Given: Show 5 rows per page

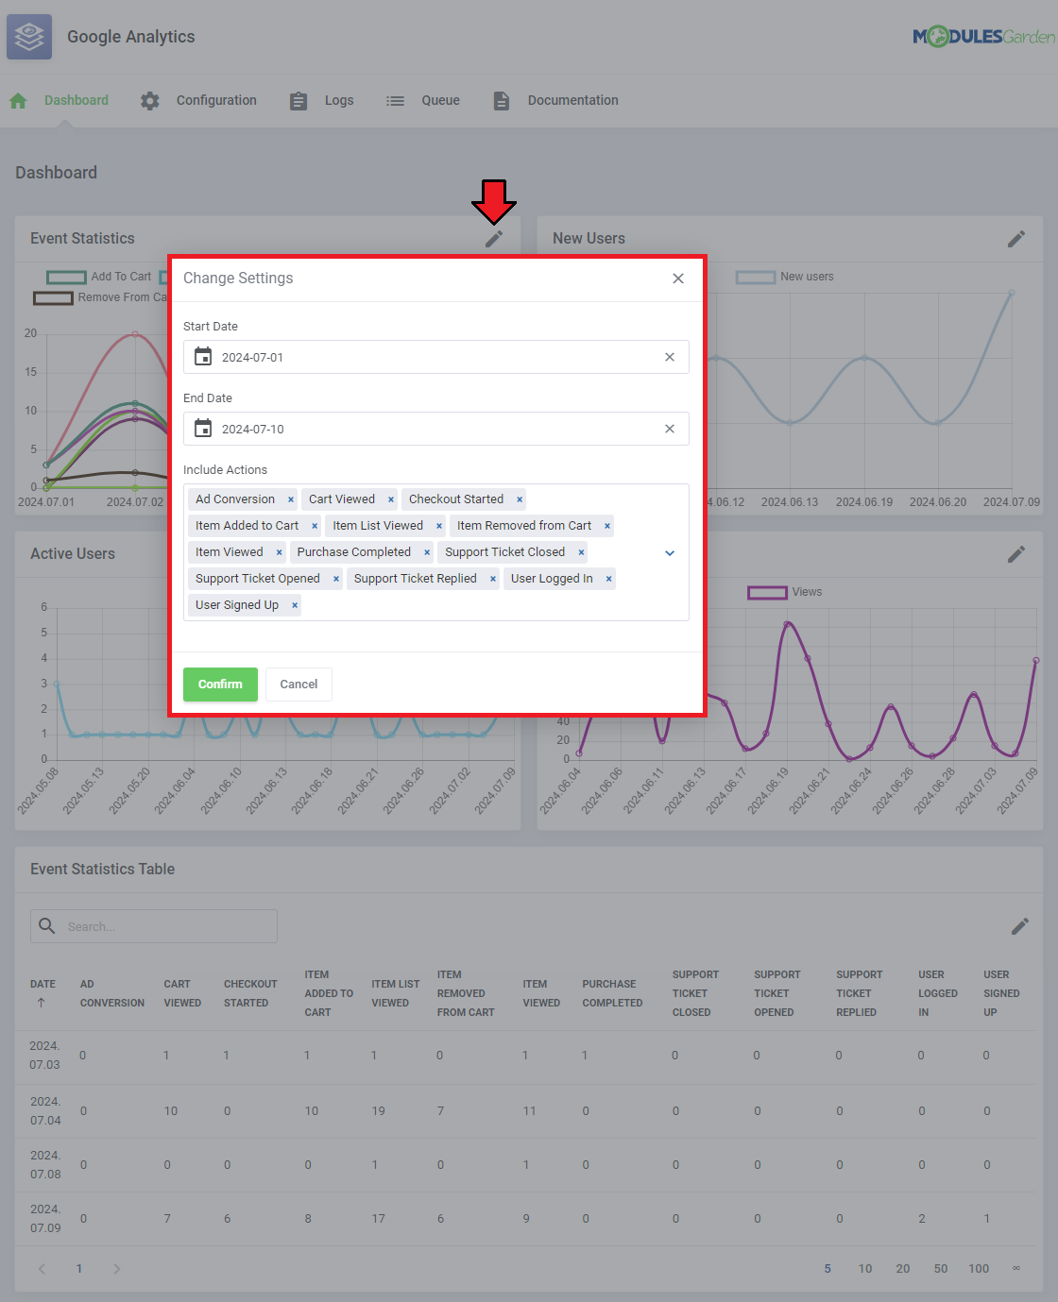Looking at the screenshot, I should [828, 1269].
